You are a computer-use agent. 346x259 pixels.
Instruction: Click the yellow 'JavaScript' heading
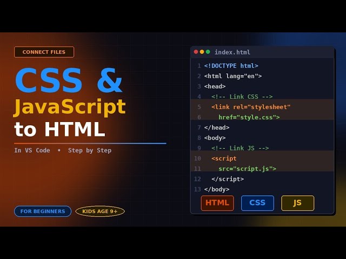click(x=70, y=107)
